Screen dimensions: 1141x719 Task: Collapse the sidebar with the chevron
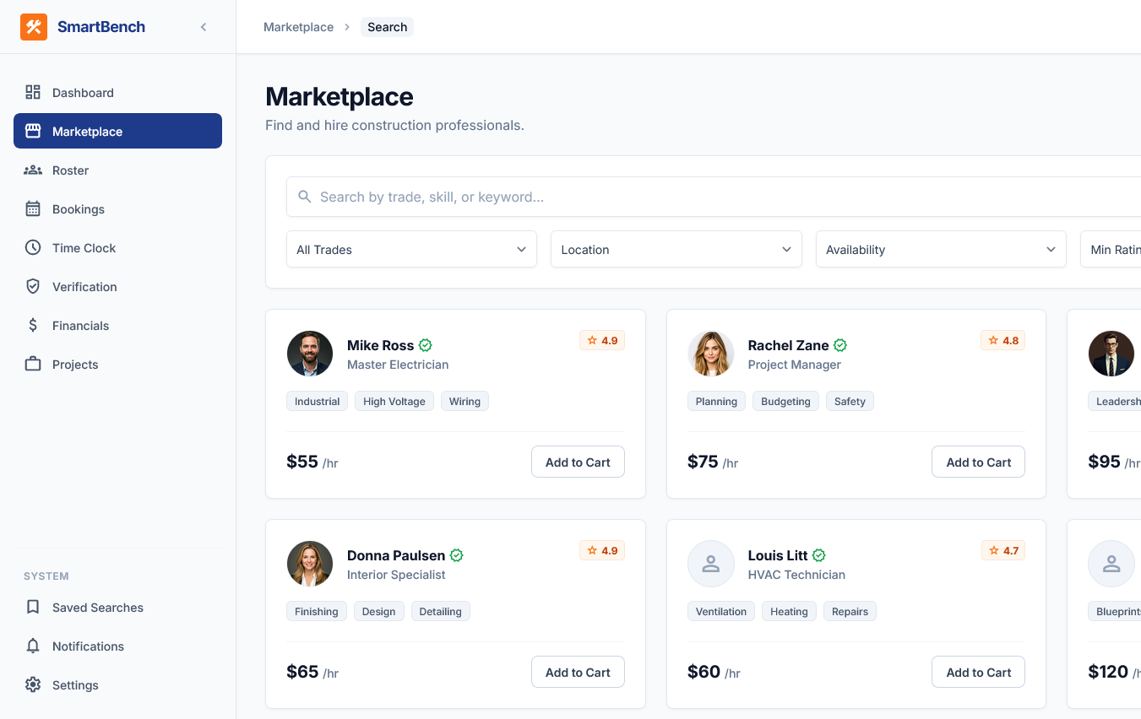coord(204,26)
